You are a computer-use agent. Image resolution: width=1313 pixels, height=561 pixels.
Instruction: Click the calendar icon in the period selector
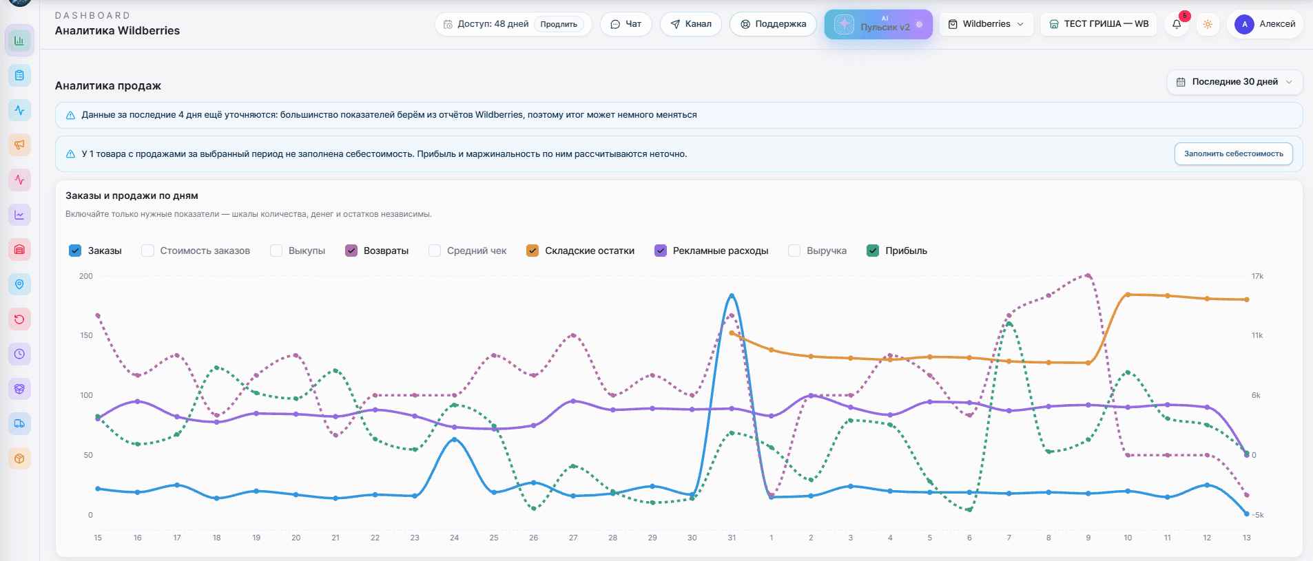tap(1181, 82)
